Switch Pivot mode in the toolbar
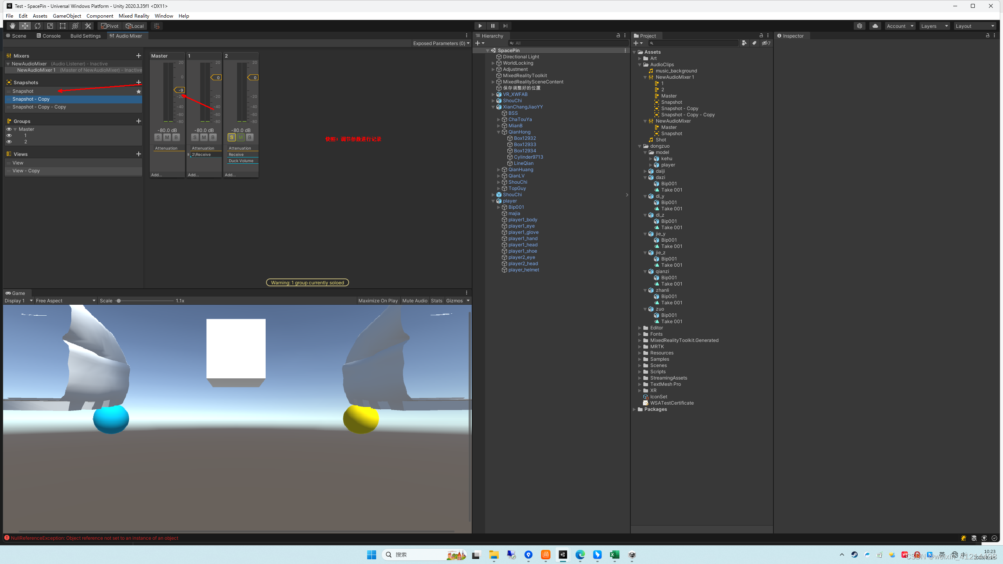 109,25
